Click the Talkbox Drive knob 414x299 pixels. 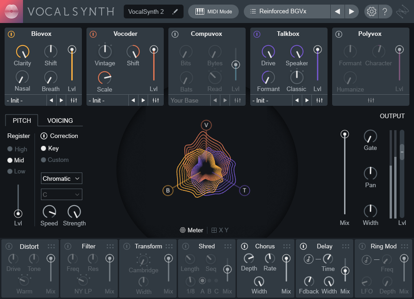tap(268, 52)
